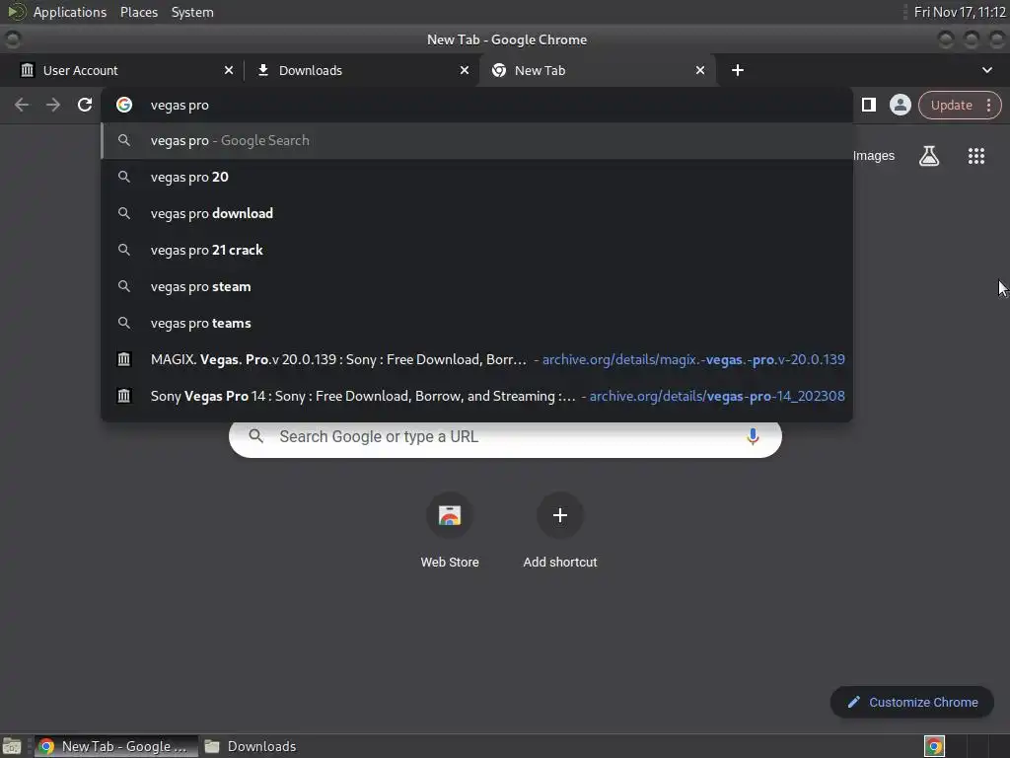Click the clock showing Fri Nov 17

point(959,12)
